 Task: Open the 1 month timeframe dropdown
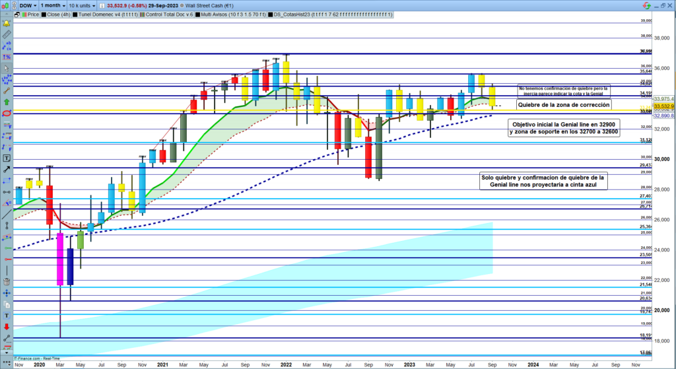click(53, 5)
